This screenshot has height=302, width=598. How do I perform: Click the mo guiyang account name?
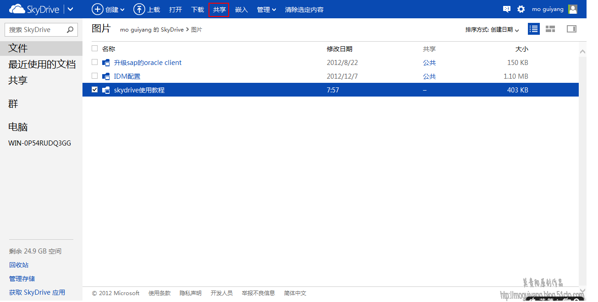[x=548, y=9]
